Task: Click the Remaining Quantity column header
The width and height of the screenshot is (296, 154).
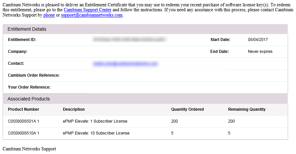Action: pos(247,109)
